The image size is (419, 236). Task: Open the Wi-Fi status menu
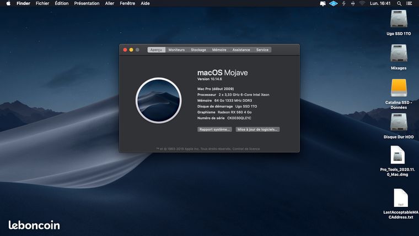(x=362, y=3)
